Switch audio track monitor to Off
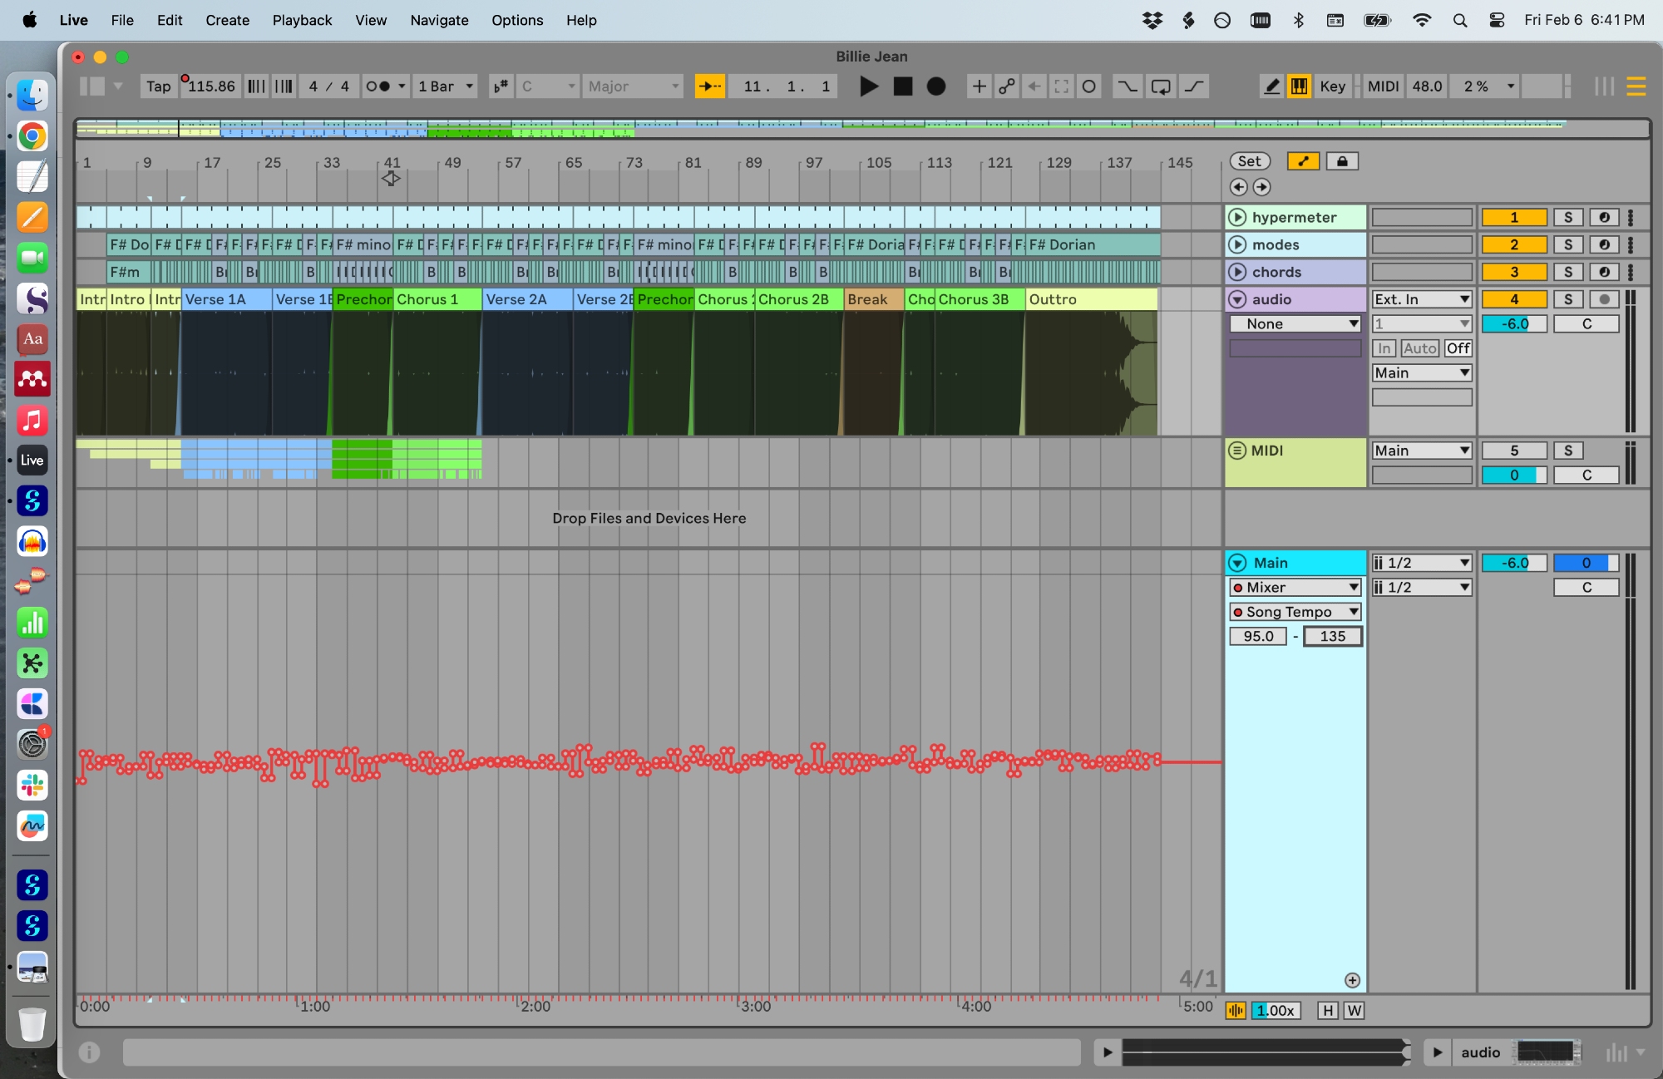This screenshot has width=1663, height=1079. click(1458, 348)
